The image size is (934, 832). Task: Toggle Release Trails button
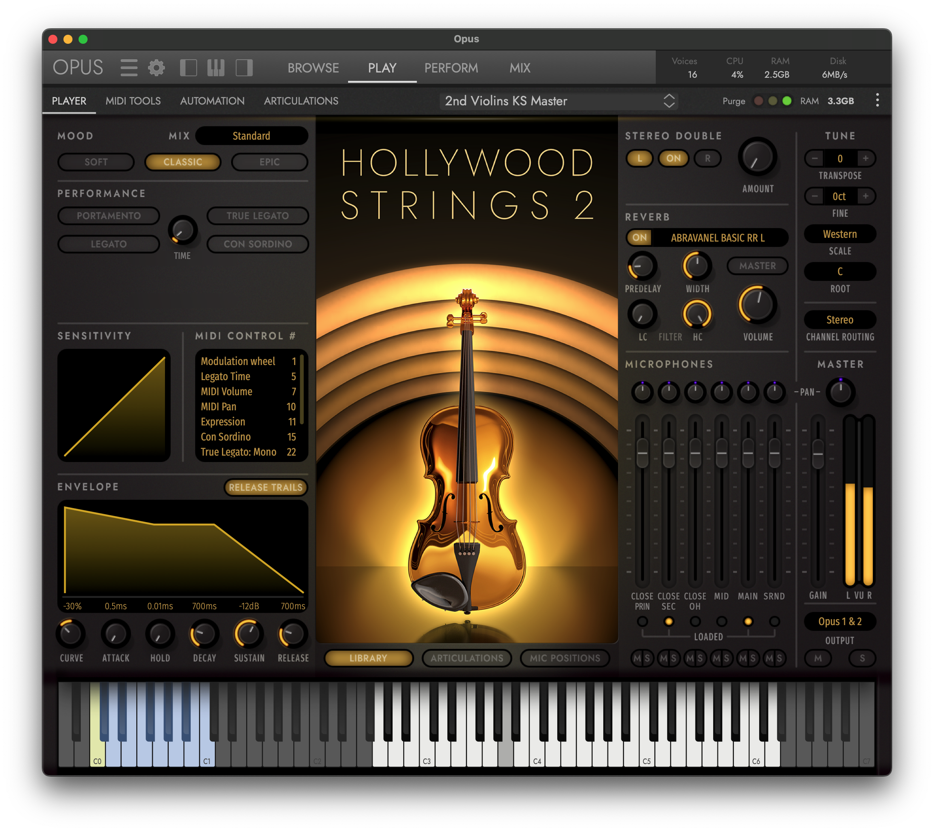click(266, 487)
